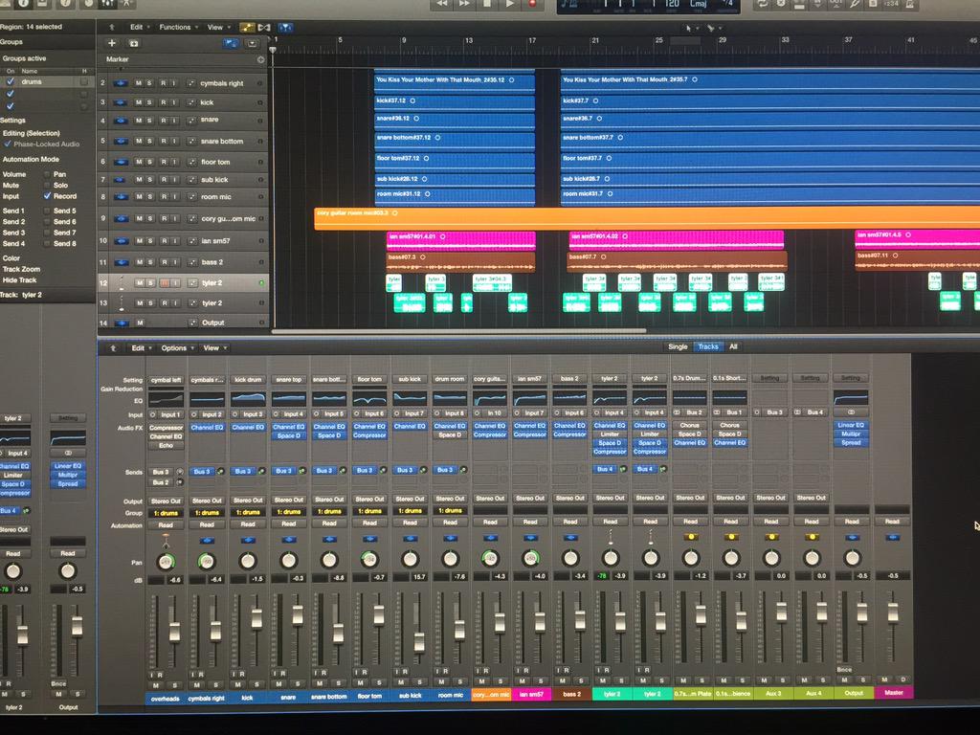Click the Add Track plus icon
This screenshot has height=735, width=980.
coord(112,43)
